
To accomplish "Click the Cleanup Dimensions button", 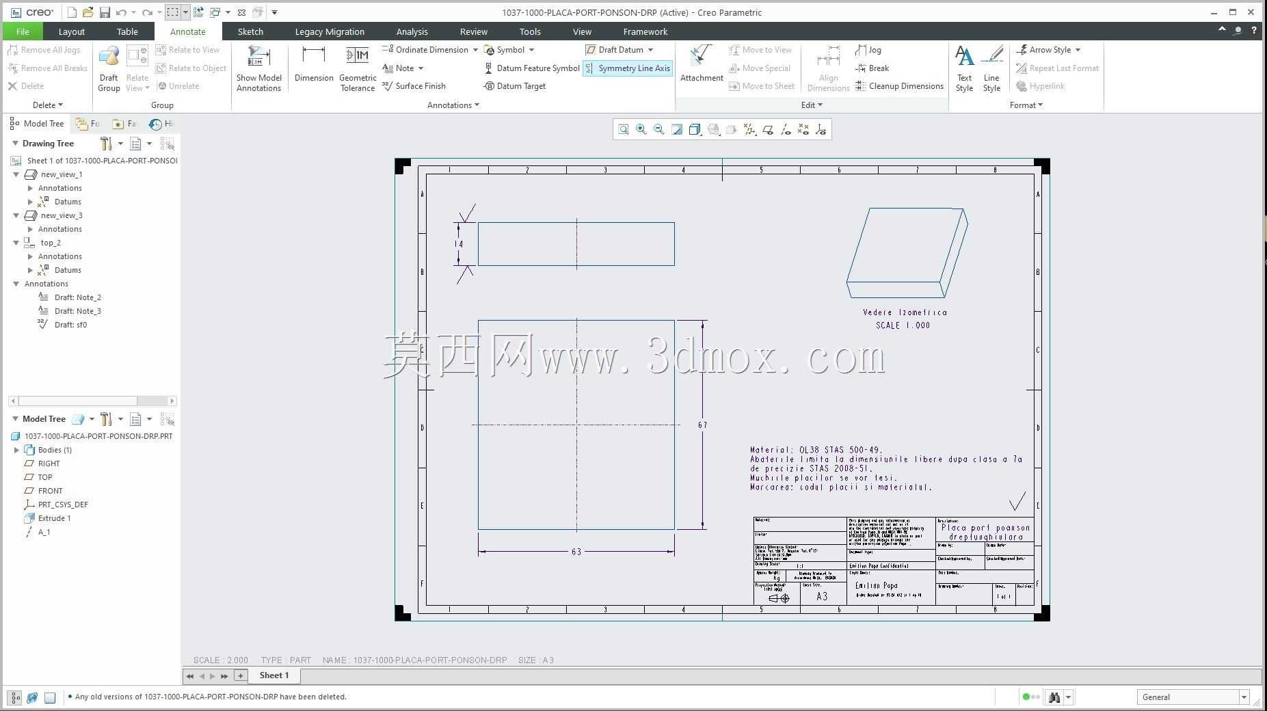I will pos(899,86).
